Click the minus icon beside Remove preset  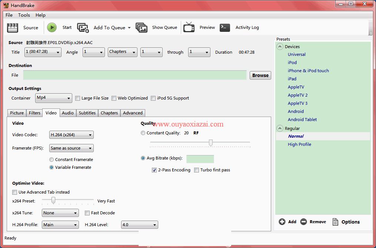coord(304,222)
